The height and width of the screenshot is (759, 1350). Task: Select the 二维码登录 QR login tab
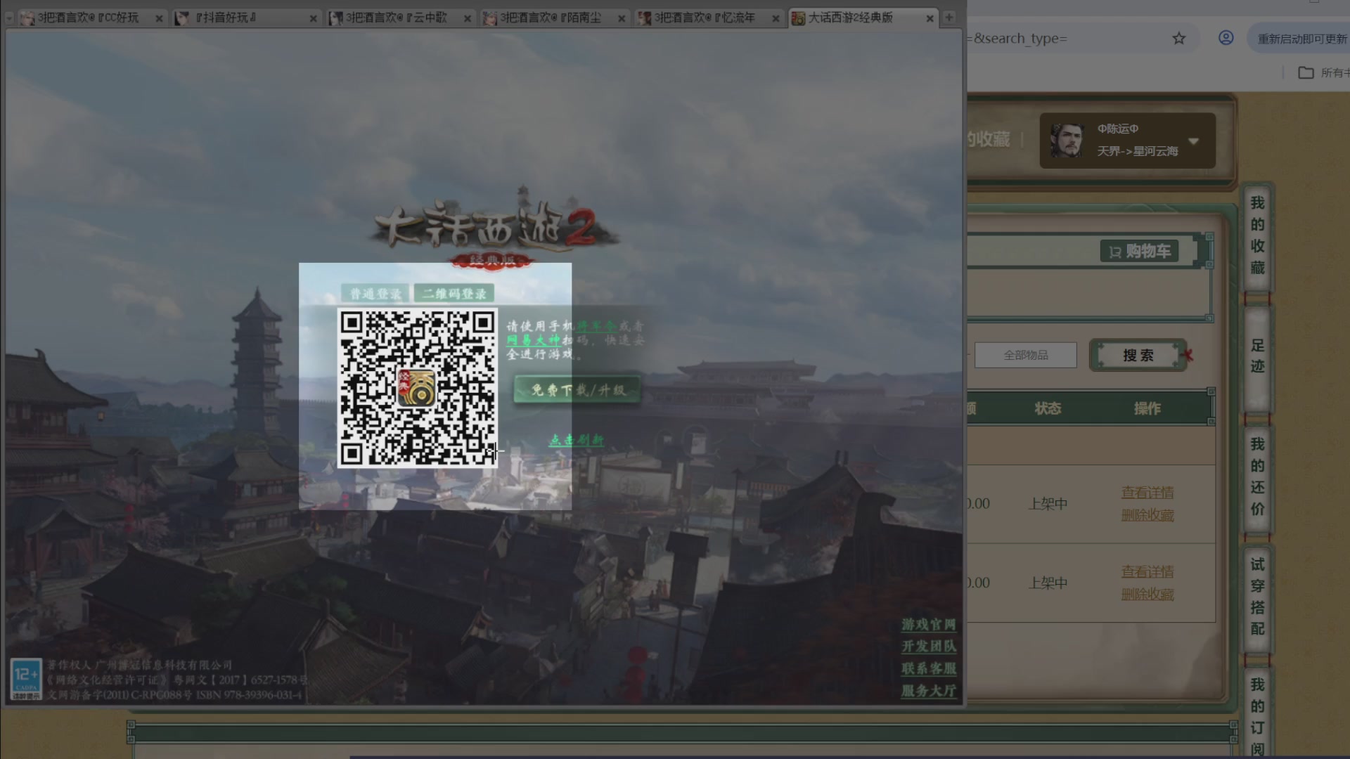tap(454, 294)
